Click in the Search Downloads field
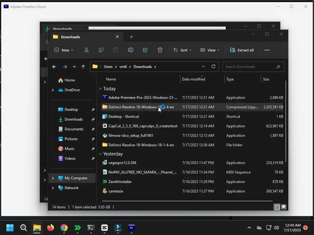The image size is (314, 235). (253, 67)
